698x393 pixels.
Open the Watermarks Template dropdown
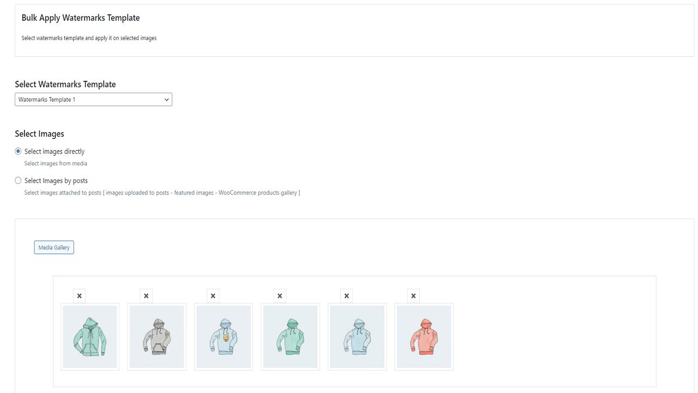tap(93, 99)
